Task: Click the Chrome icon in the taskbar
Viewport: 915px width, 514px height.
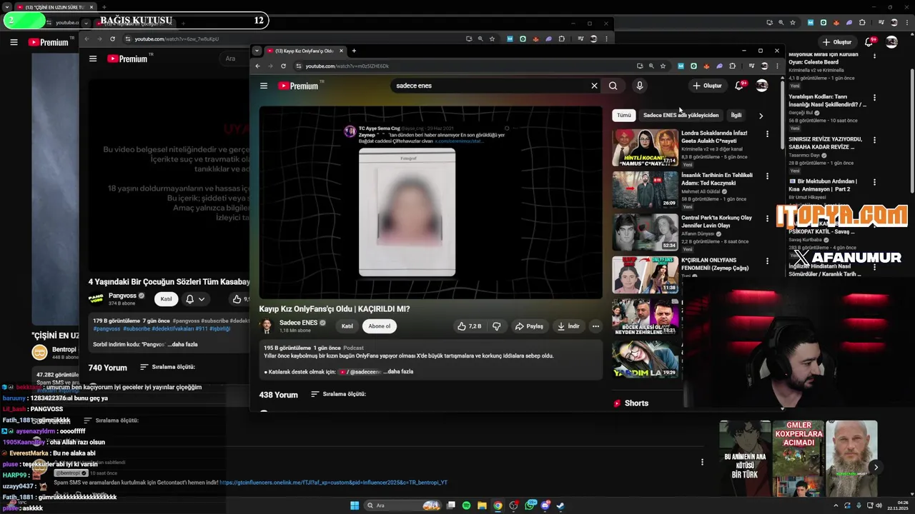Action: 498,505
